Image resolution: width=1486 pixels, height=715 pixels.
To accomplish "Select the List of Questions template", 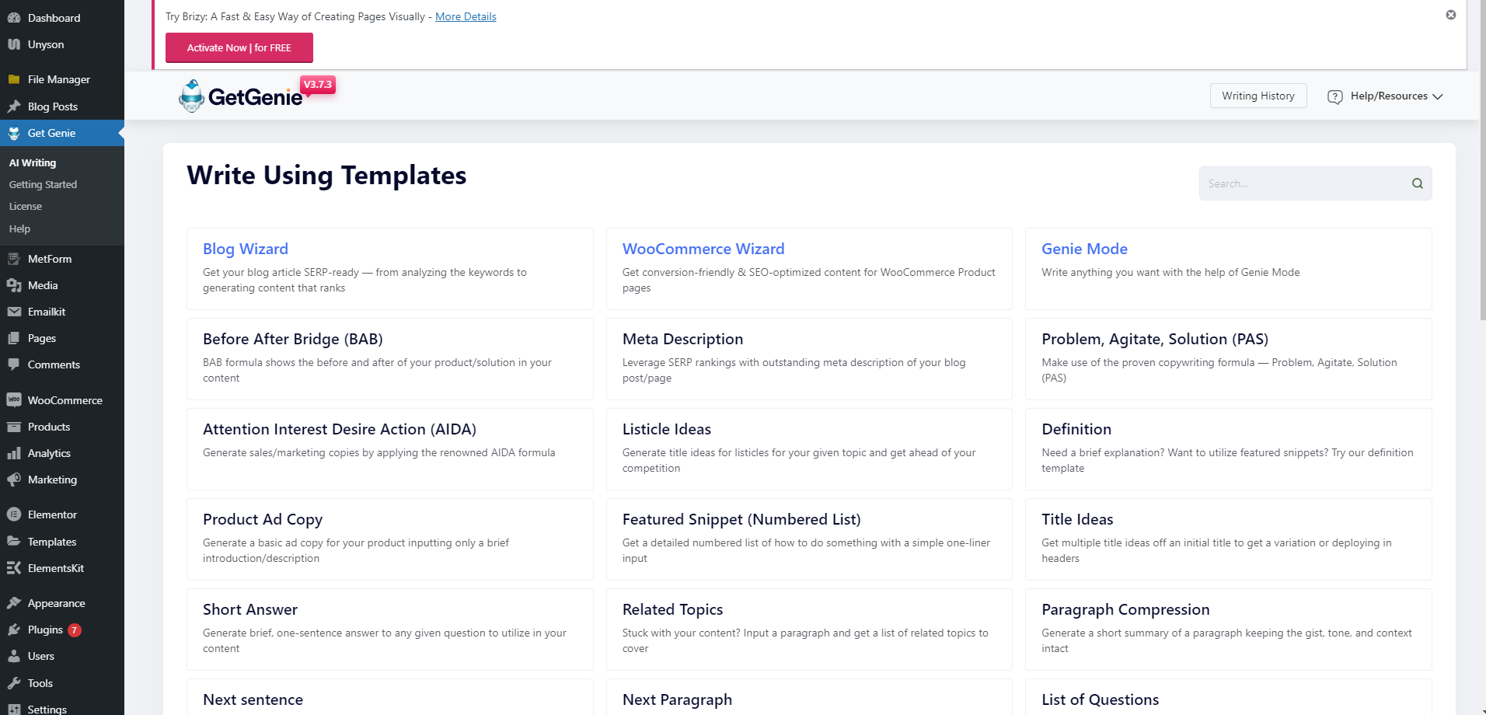I will point(1229,697).
